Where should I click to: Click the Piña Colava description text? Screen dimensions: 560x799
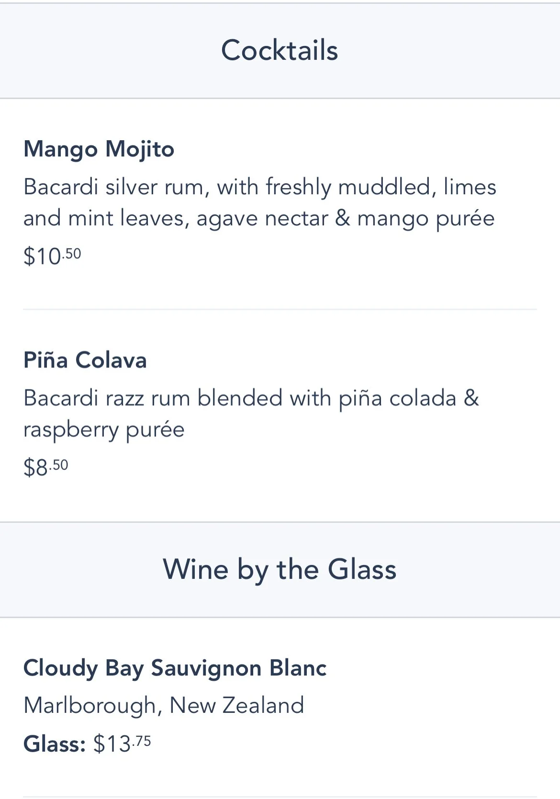coord(251,413)
